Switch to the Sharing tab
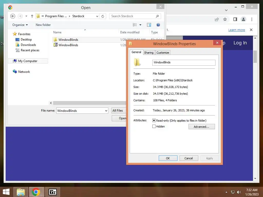The height and width of the screenshot is (197, 263). tap(149, 53)
